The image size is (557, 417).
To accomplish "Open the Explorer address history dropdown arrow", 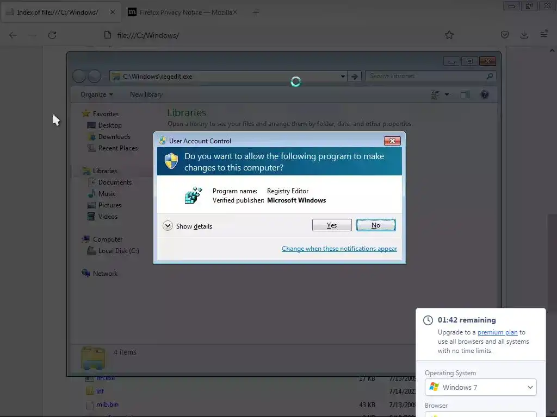I will click(343, 76).
